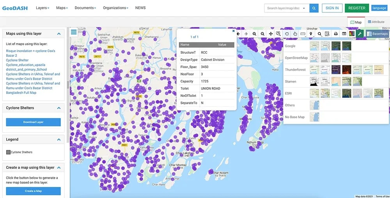
Task: Click the print map icon
Action: tap(335, 34)
